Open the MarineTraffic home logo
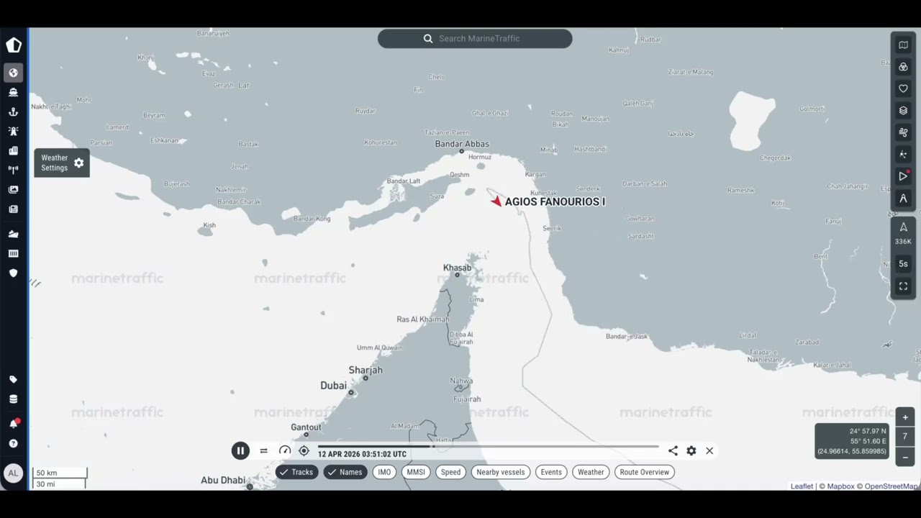 pos(14,45)
